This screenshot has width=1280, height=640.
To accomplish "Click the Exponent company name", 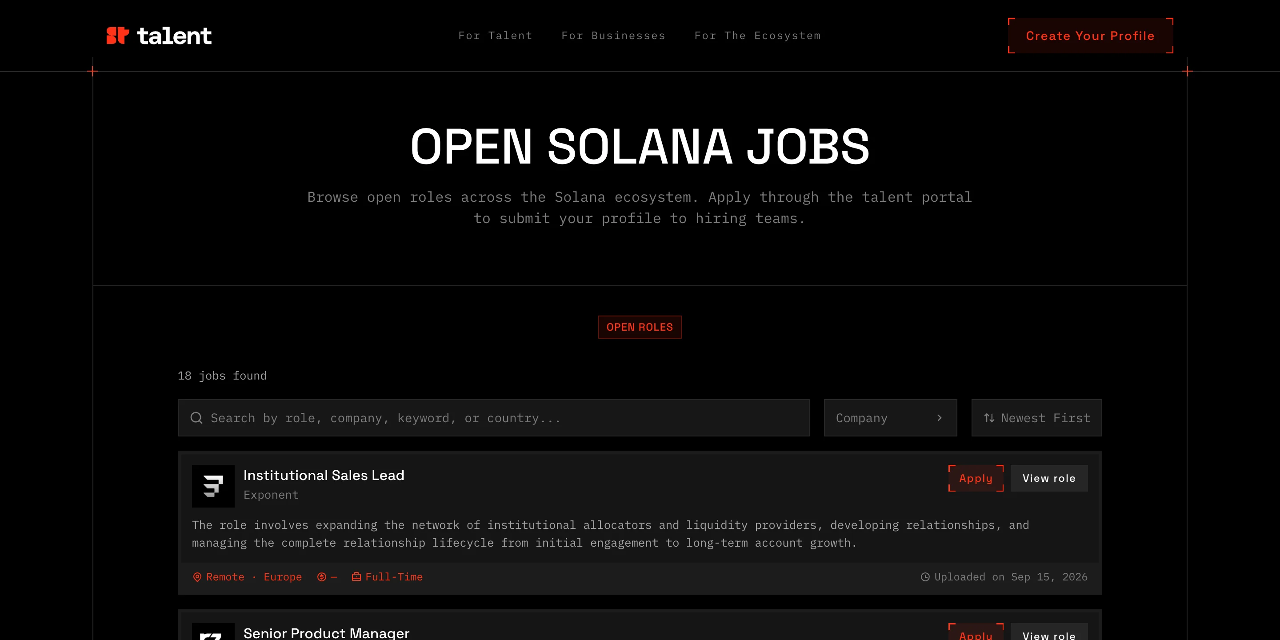I will (x=271, y=495).
